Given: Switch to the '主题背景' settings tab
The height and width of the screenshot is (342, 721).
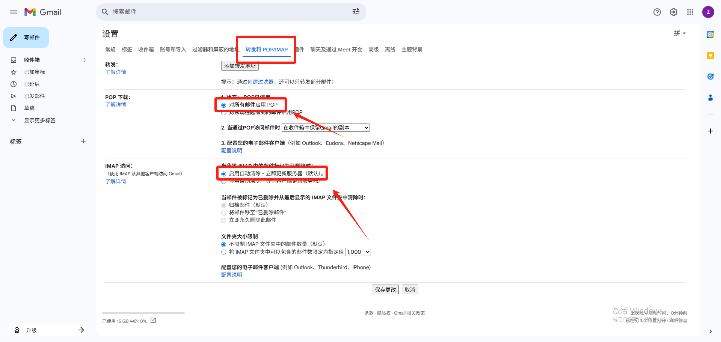Looking at the screenshot, I should tap(412, 50).
